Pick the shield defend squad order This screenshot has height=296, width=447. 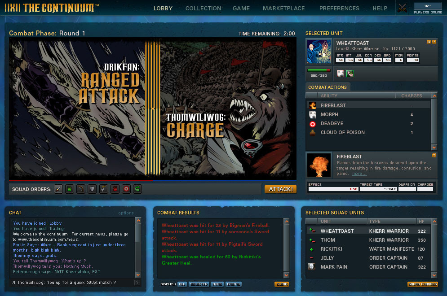[92, 189]
